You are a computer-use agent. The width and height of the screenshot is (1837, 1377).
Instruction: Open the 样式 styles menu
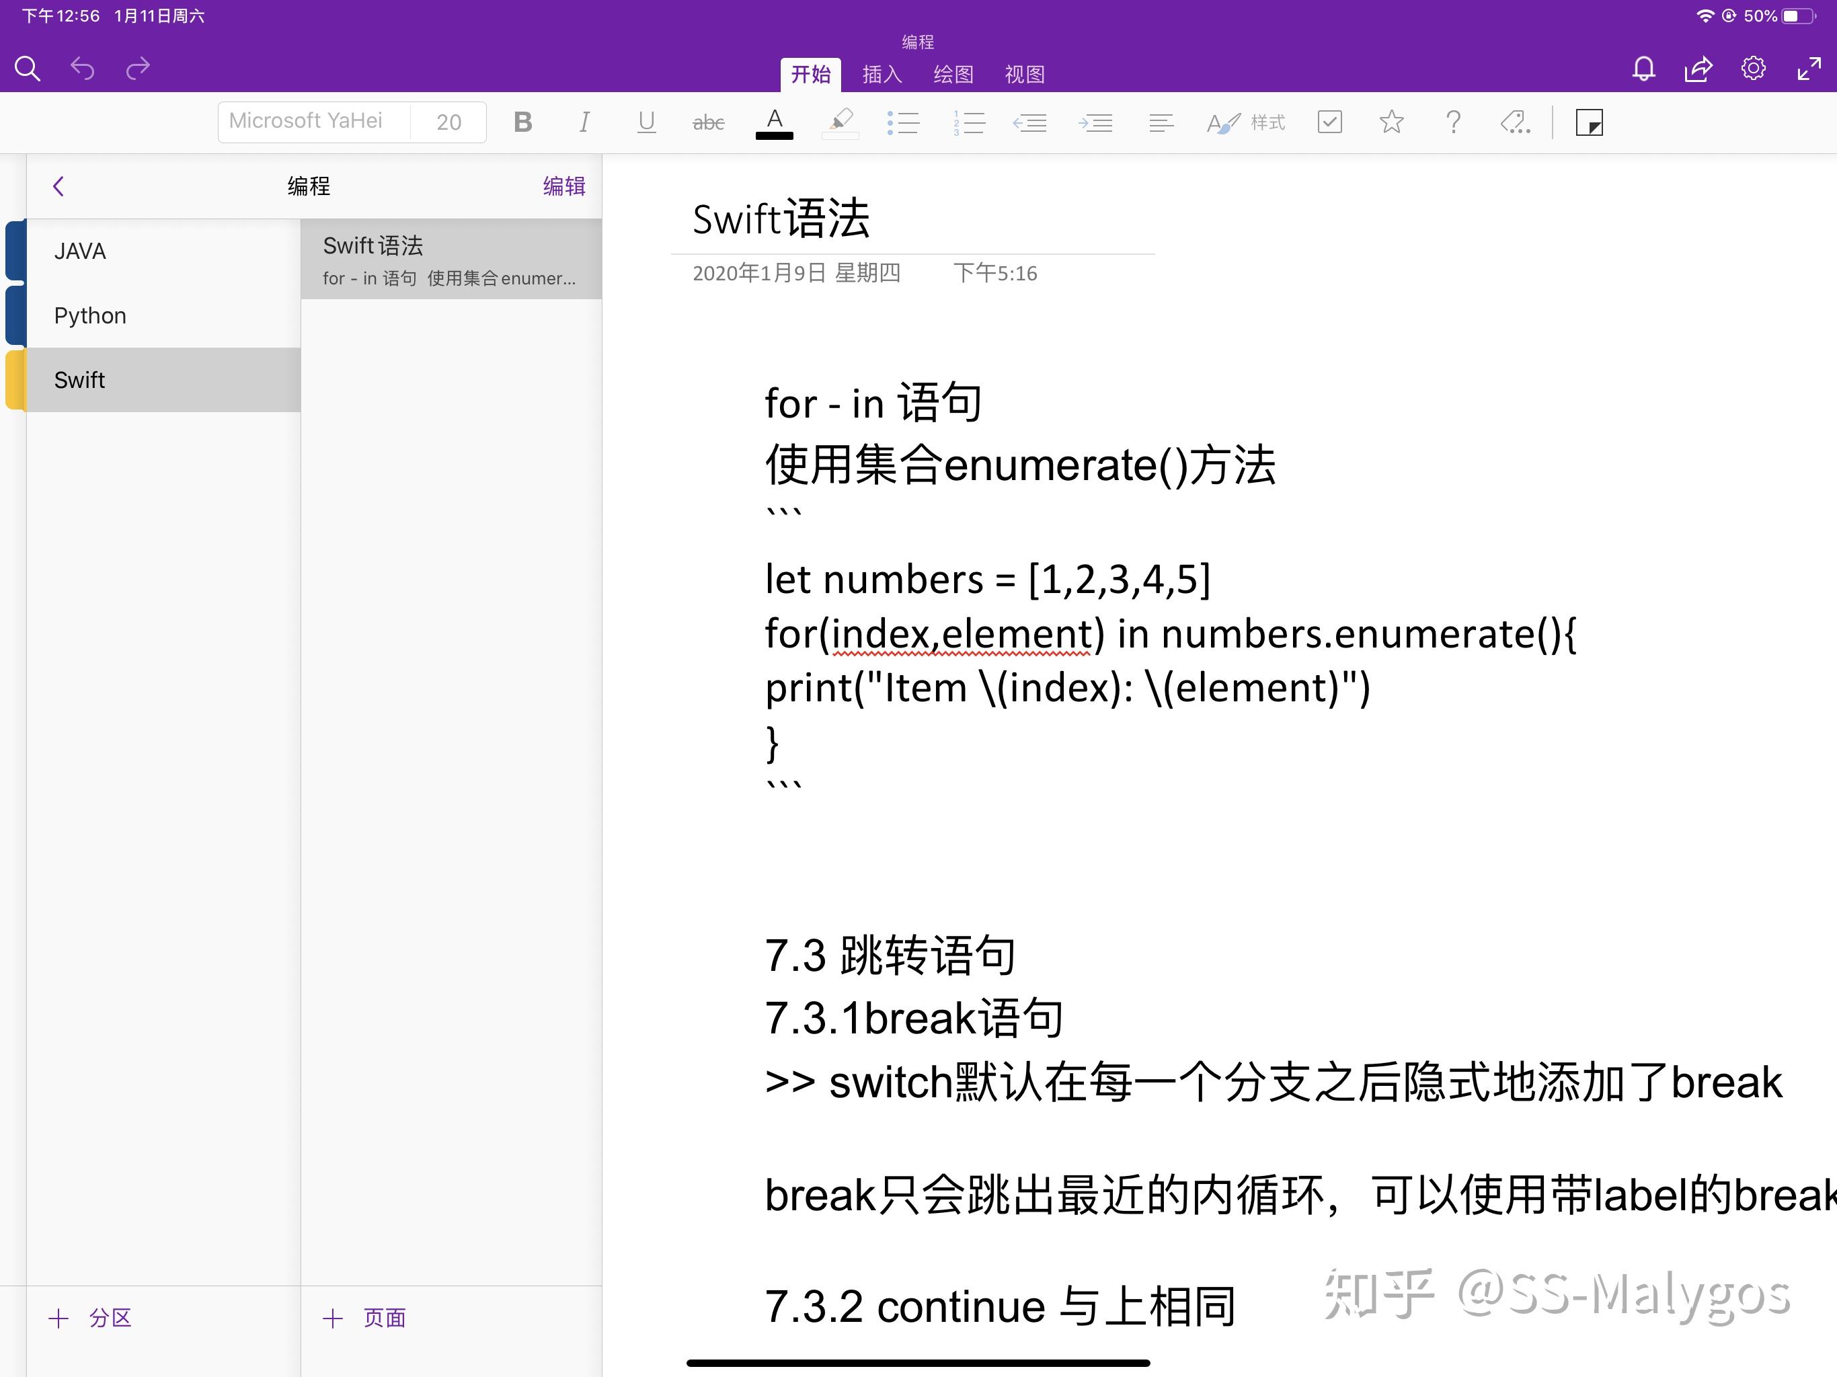tap(1246, 123)
